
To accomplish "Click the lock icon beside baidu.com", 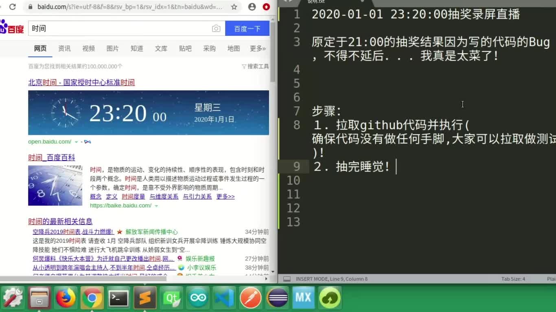I will (30, 7).
